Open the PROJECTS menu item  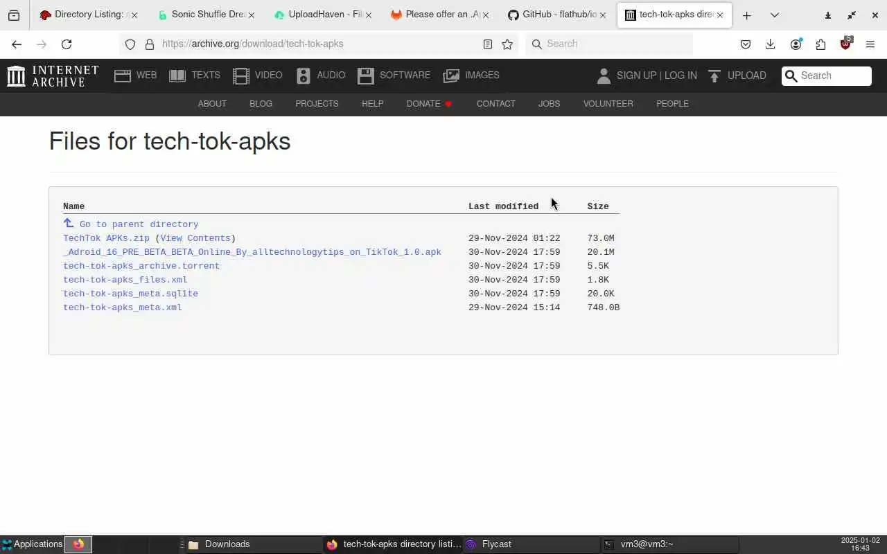(317, 104)
